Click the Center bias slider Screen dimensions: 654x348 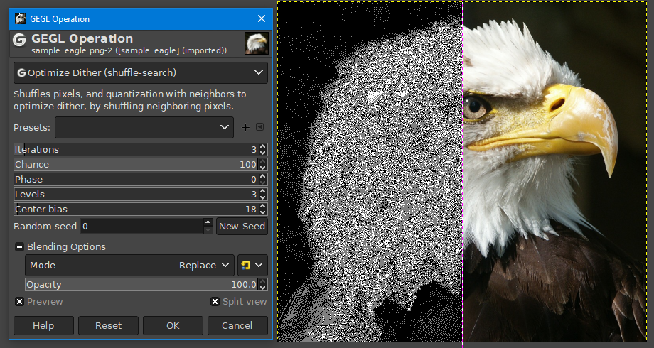point(136,210)
